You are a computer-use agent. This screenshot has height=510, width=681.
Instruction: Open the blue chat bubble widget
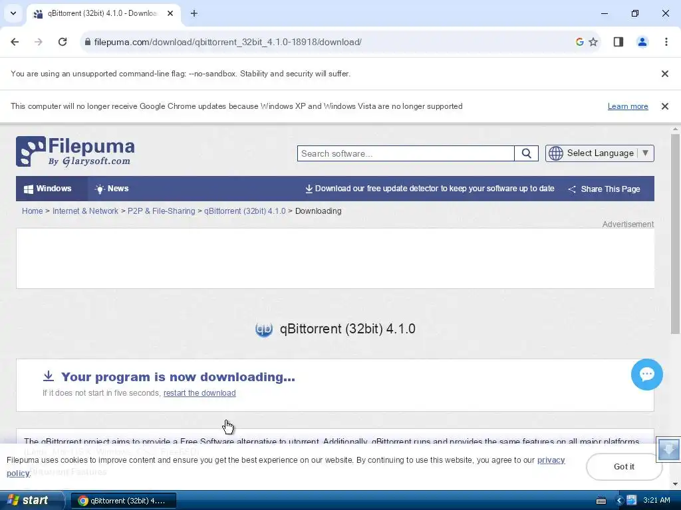646,375
